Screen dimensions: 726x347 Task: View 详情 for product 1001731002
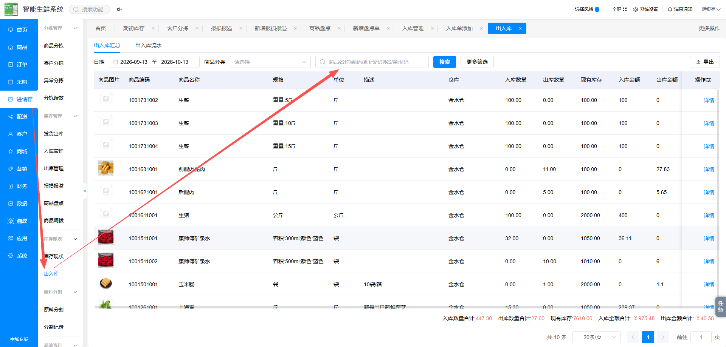(709, 100)
